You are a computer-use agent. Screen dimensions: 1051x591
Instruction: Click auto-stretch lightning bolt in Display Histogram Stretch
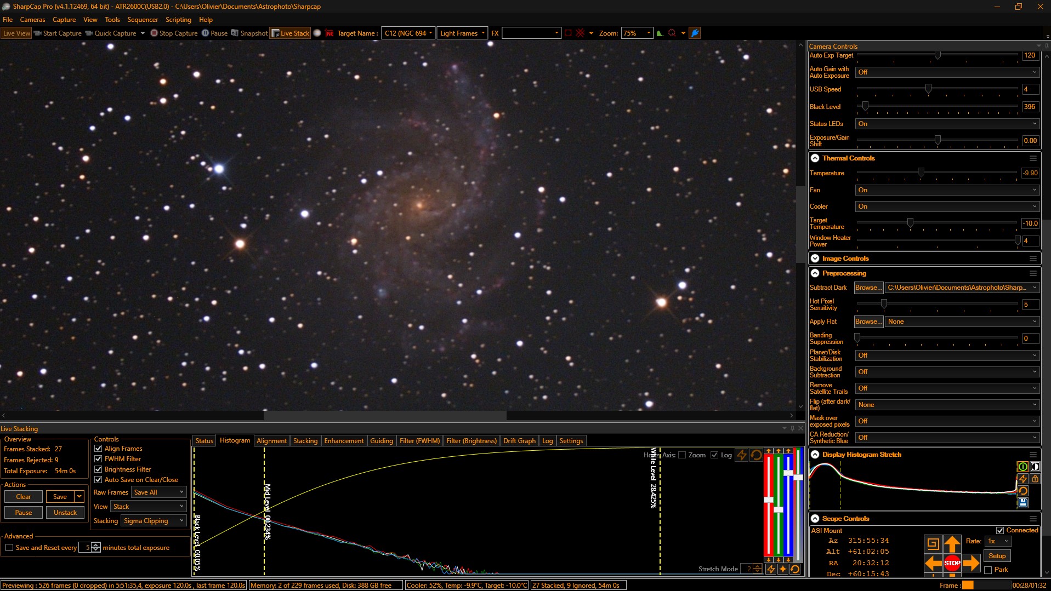tap(1022, 479)
